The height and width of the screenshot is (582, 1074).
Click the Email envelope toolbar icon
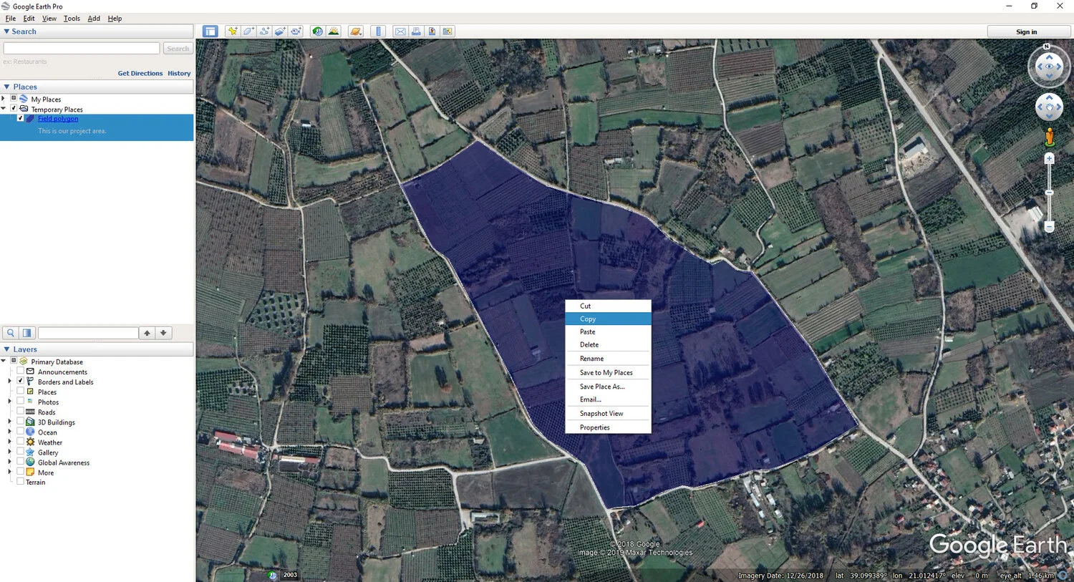pos(400,31)
